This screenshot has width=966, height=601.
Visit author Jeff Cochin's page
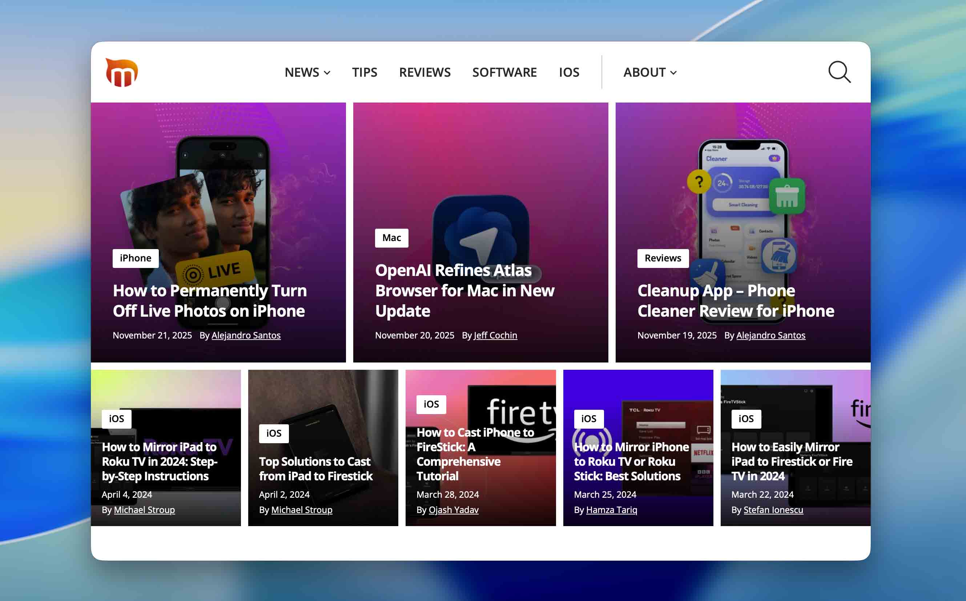click(x=495, y=336)
